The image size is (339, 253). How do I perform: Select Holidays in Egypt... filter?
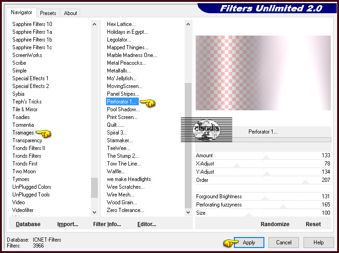[x=127, y=32]
